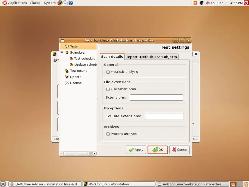Collapse the Scheduler tree node
The height and width of the screenshot is (187, 249).
click(62, 52)
